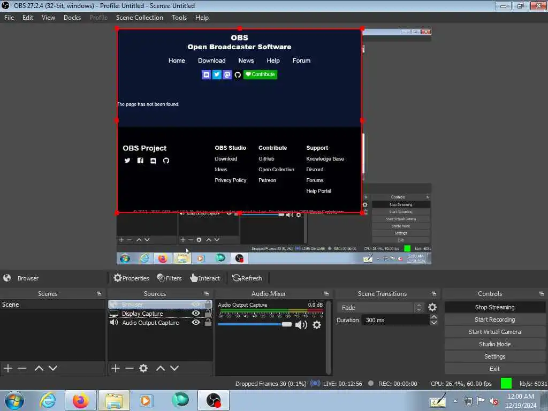Select Audio Output Capture source row
The height and width of the screenshot is (411, 548).
[x=160, y=323]
